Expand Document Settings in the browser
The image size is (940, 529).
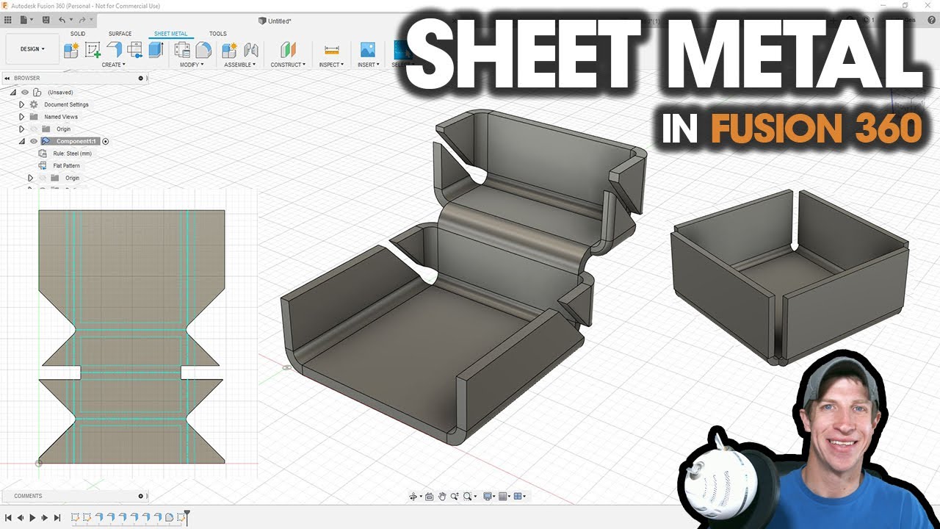coord(21,104)
